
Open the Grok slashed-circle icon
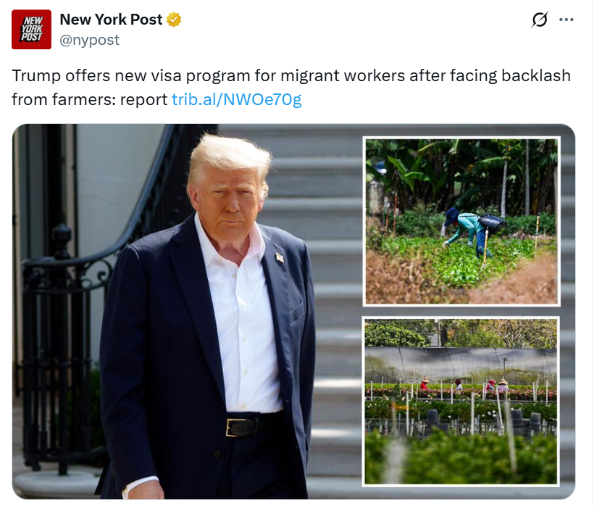[540, 20]
